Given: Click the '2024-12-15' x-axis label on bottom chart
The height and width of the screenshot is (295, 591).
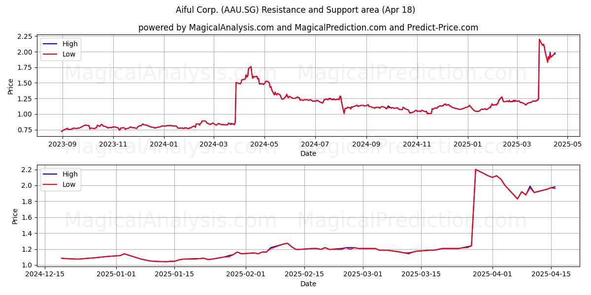Looking at the screenshot, I should [45, 274].
